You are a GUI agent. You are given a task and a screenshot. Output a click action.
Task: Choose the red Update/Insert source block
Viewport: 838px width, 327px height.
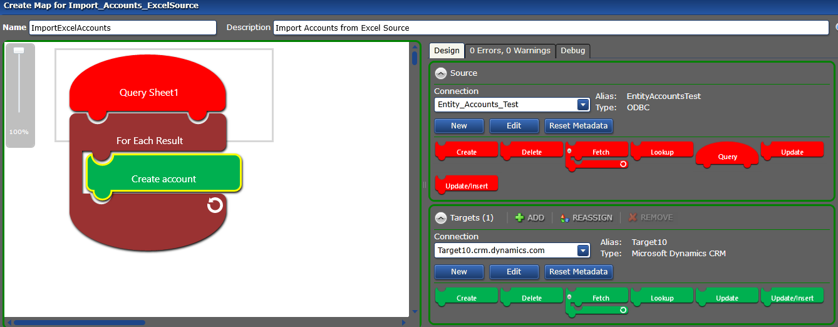[467, 185]
